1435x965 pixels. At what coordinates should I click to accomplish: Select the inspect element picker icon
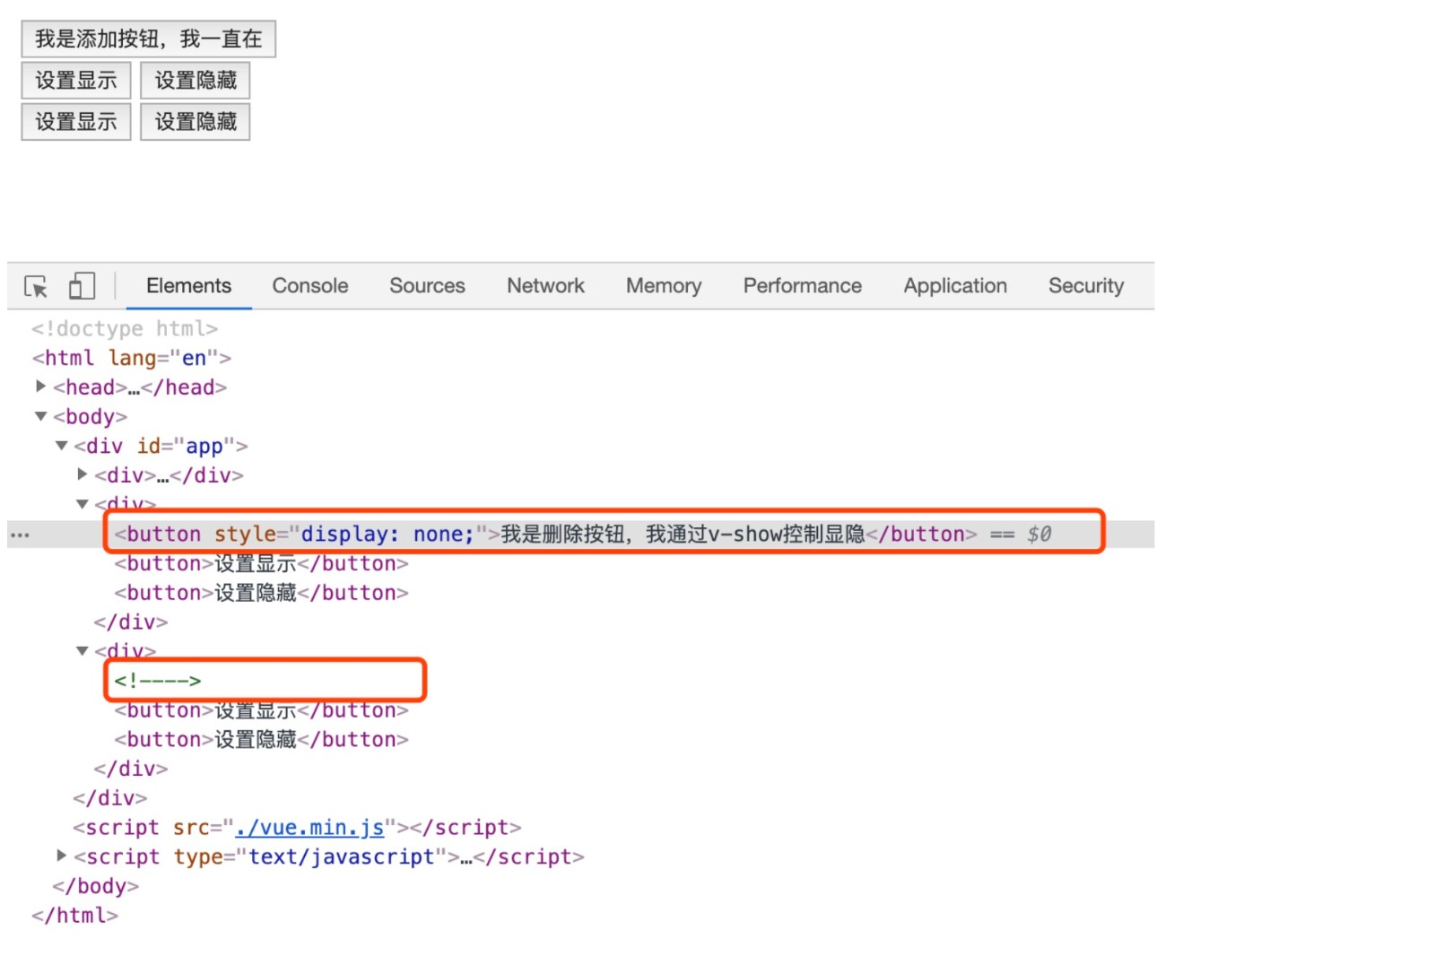pos(36,286)
